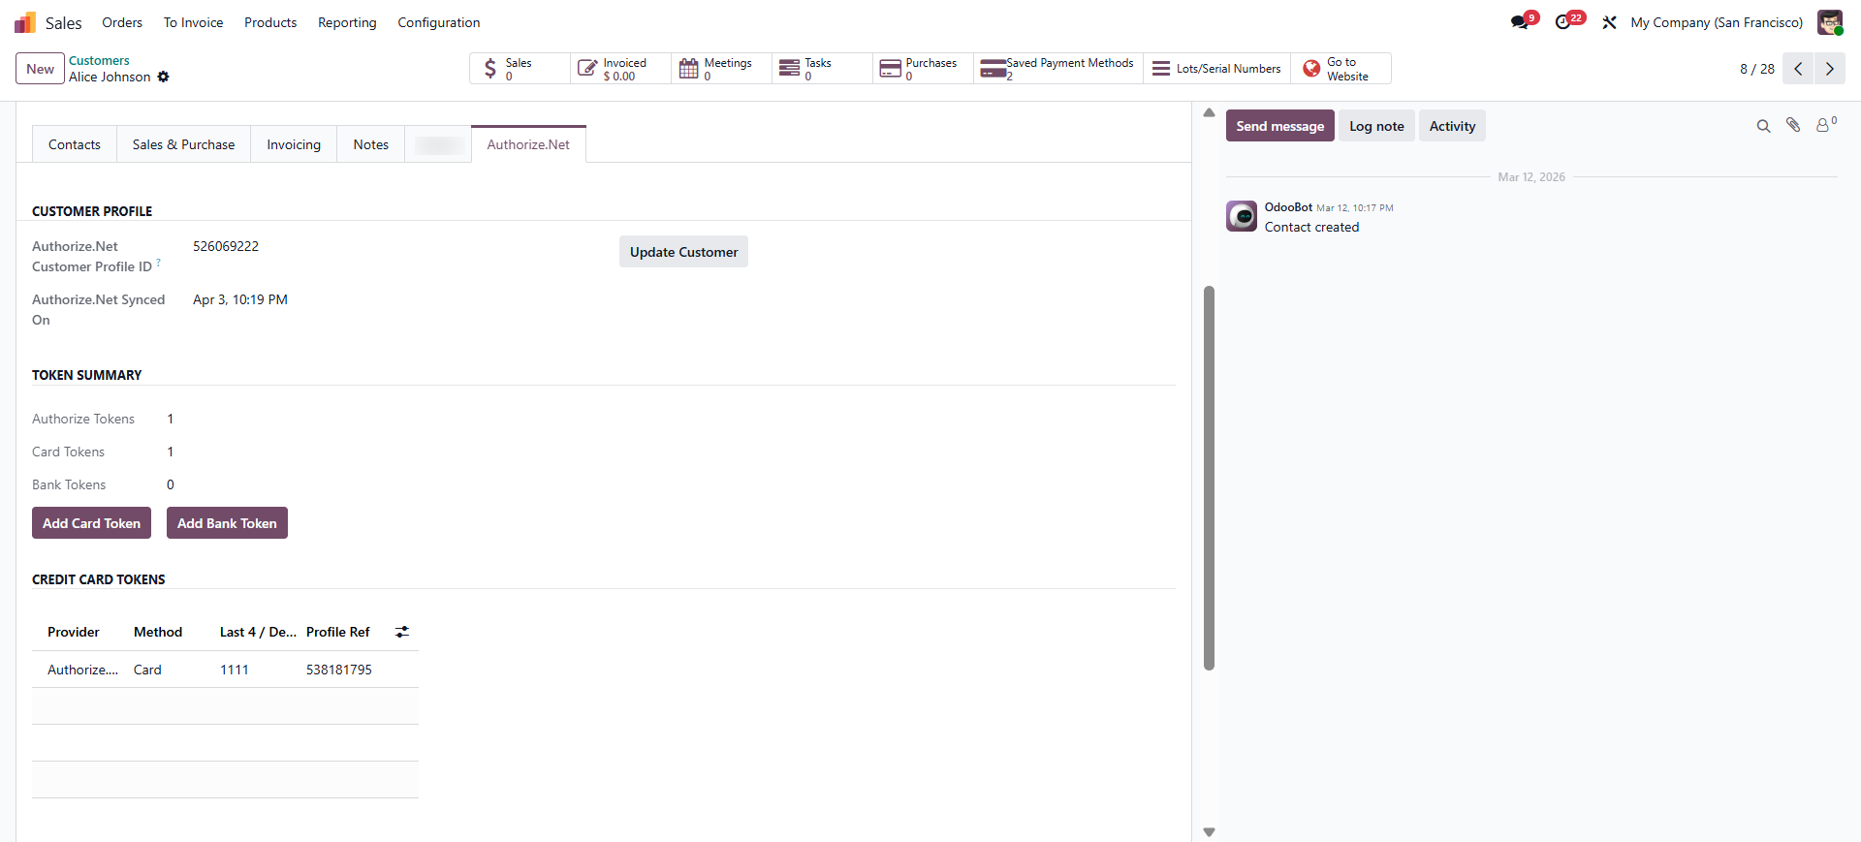This screenshot has height=842, width=1861.
Task: Click the scroll up arrow of the form
Action: pyautogui.click(x=1209, y=112)
